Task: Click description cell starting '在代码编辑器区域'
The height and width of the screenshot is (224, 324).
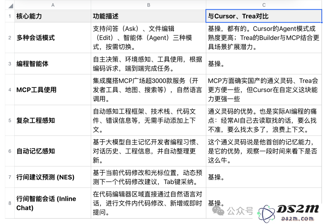Action: pyautogui.click(x=148, y=203)
